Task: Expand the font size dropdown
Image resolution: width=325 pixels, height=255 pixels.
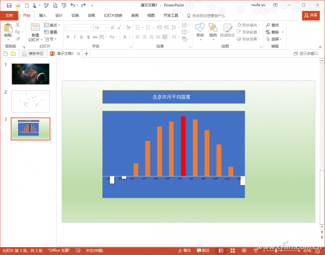Action: [x=107, y=27]
